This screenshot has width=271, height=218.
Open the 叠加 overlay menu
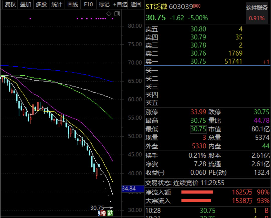tap(26, 5)
